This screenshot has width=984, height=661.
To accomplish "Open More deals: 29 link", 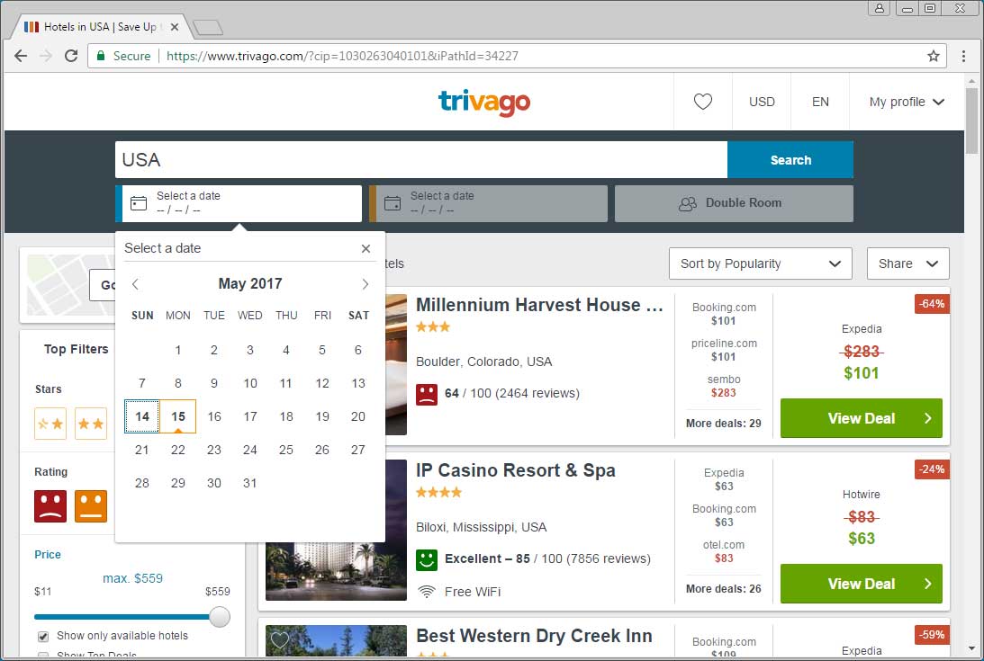I will coord(724,424).
